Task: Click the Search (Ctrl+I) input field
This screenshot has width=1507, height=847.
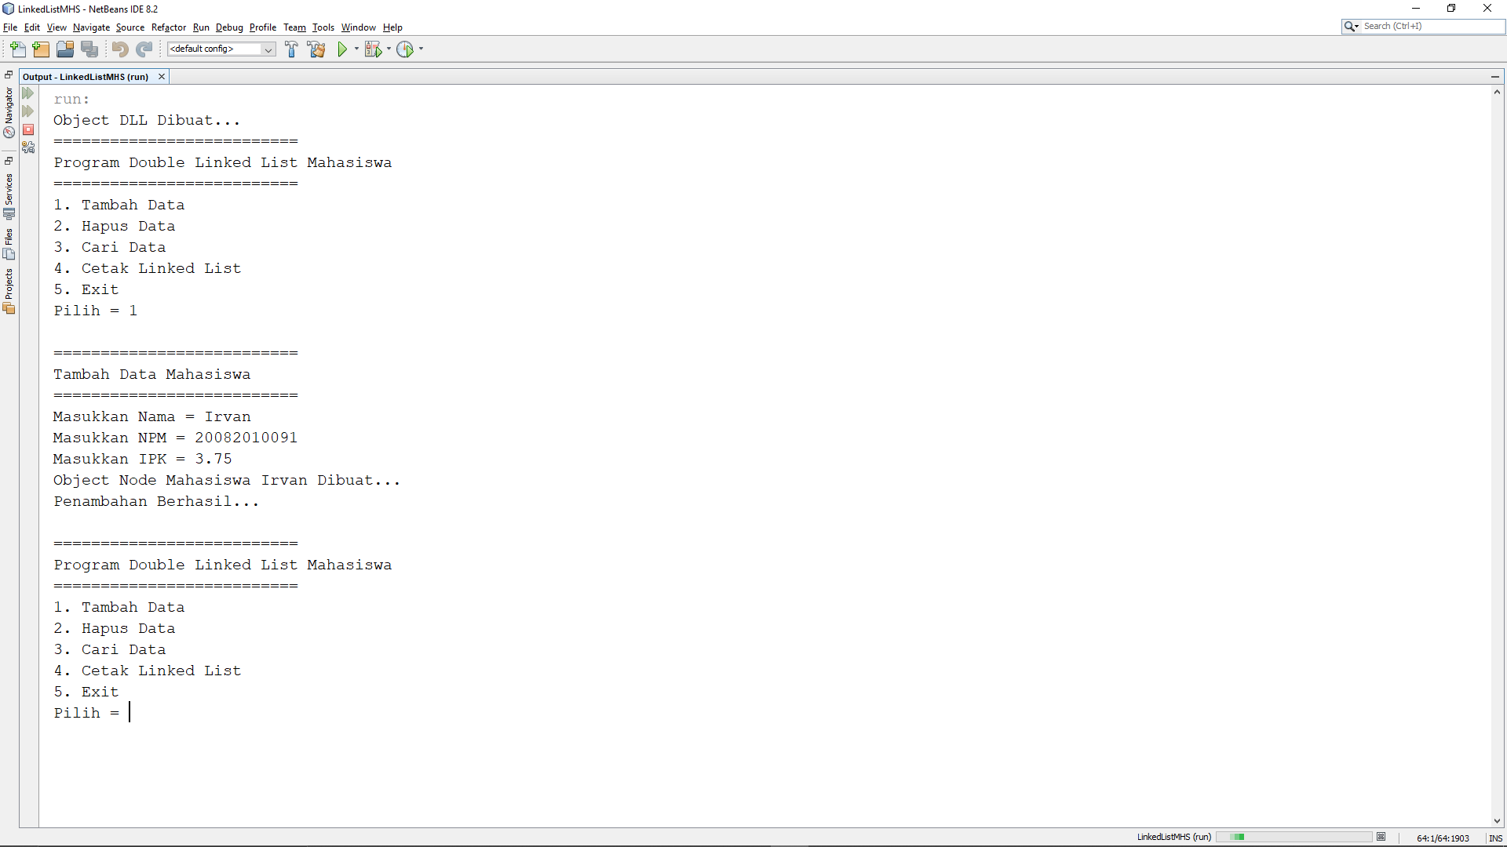Action: (1432, 27)
